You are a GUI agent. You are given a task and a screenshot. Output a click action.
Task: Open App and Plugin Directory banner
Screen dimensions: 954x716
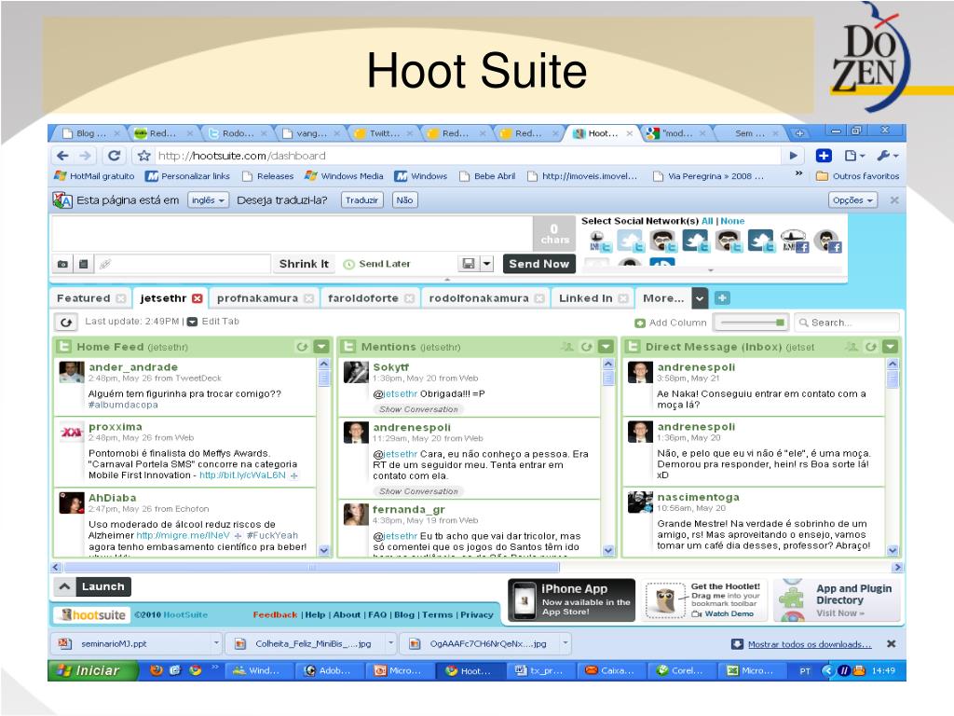point(837,600)
